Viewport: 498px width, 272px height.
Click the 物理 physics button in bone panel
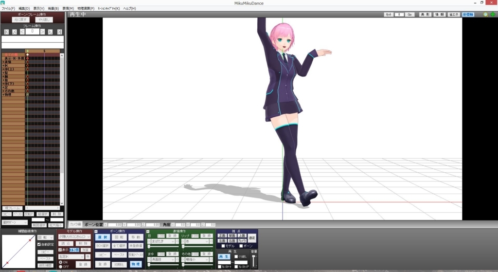tap(136, 264)
